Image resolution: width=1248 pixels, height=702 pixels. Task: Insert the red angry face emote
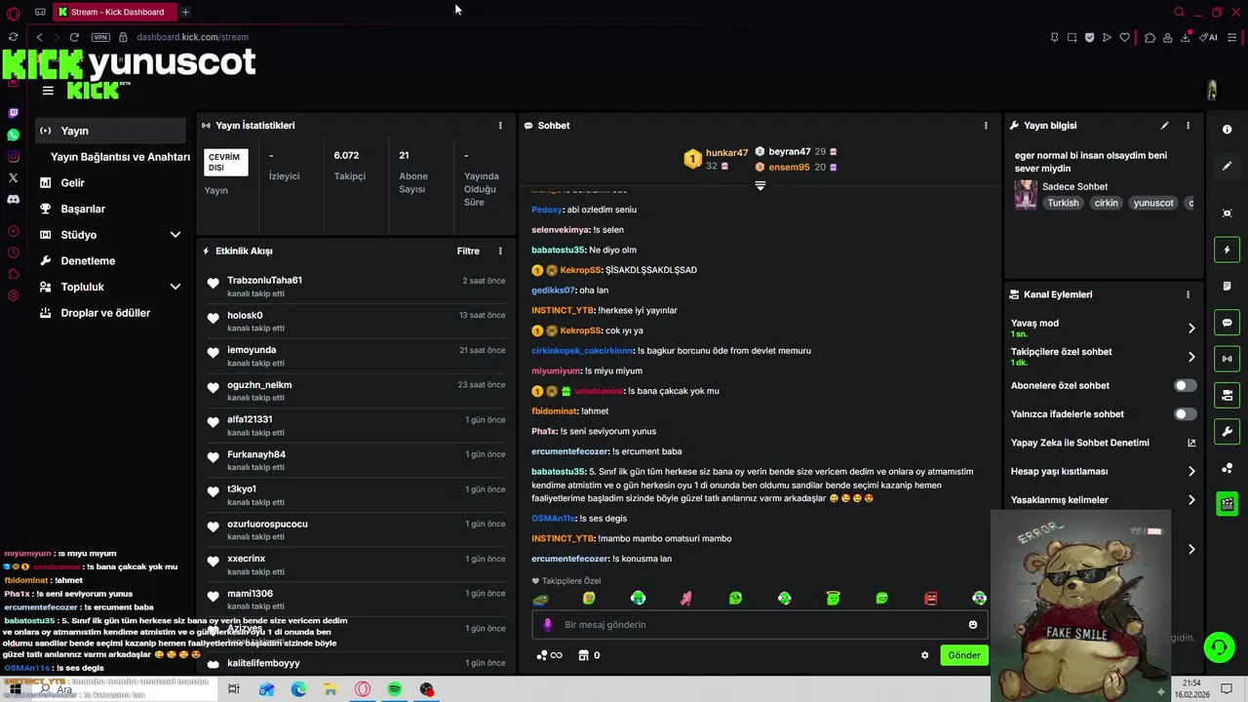pyautogui.click(x=930, y=598)
